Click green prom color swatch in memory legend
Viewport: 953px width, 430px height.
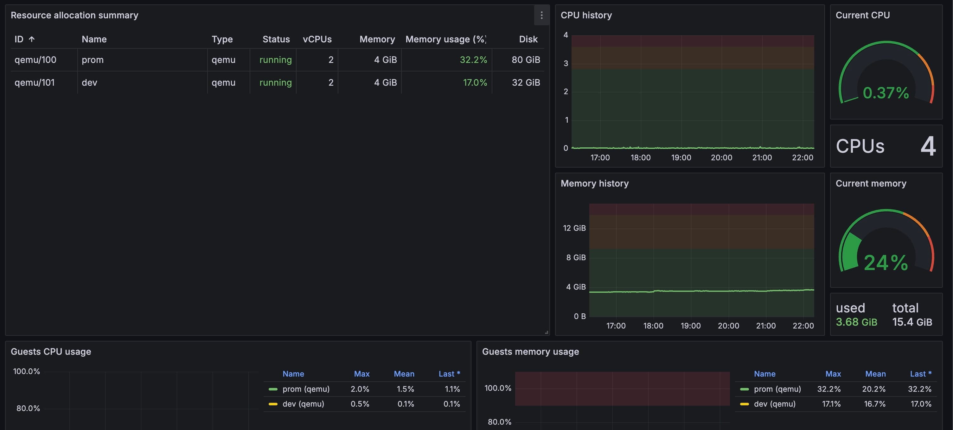tap(744, 389)
